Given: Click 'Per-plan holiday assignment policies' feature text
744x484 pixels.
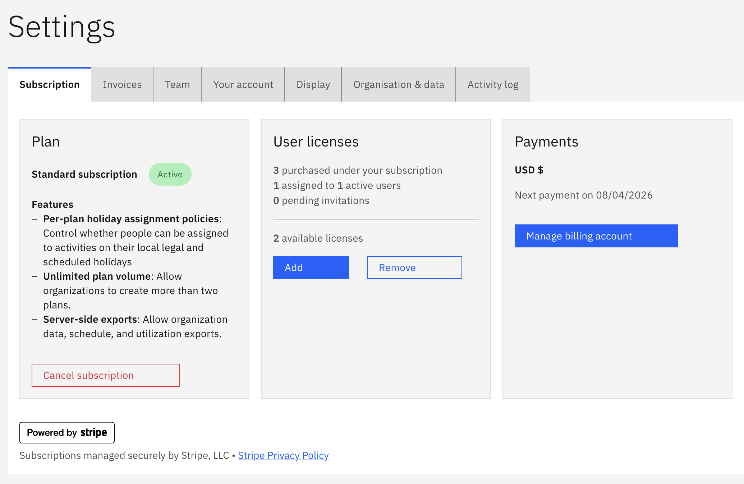Looking at the screenshot, I should click(x=131, y=219).
